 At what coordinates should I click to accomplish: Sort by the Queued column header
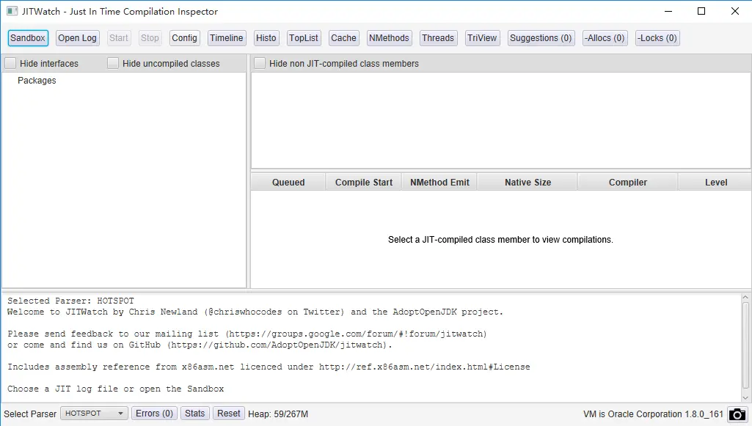coord(288,183)
